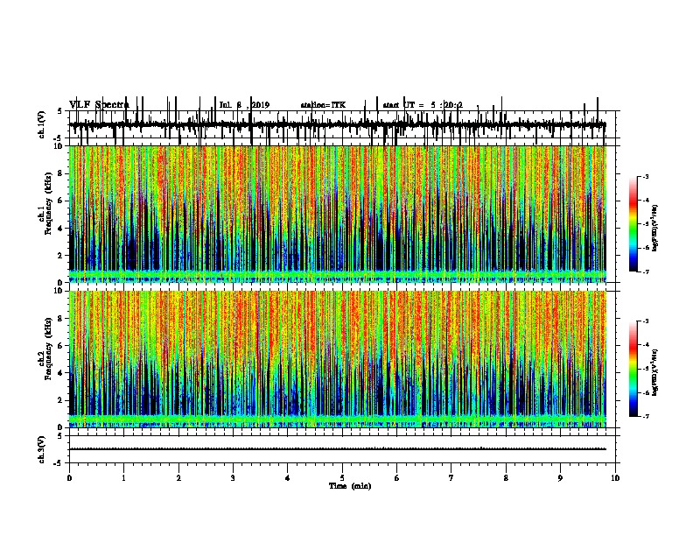Click the time axis tick label "7"

click(x=451, y=478)
